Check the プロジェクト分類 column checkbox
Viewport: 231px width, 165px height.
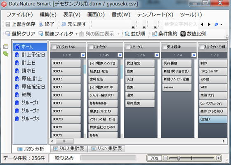coord(201,47)
